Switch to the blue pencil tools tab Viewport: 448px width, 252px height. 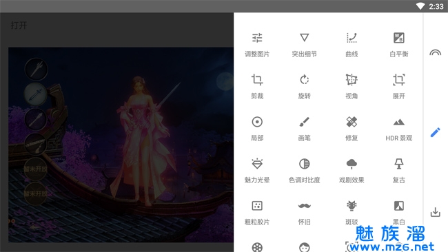coord(435,132)
